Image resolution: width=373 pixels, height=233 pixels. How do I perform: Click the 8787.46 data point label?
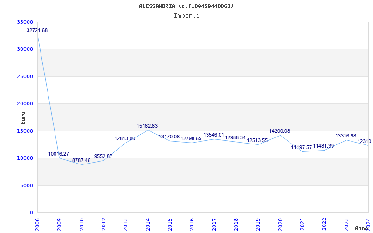(81, 160)
